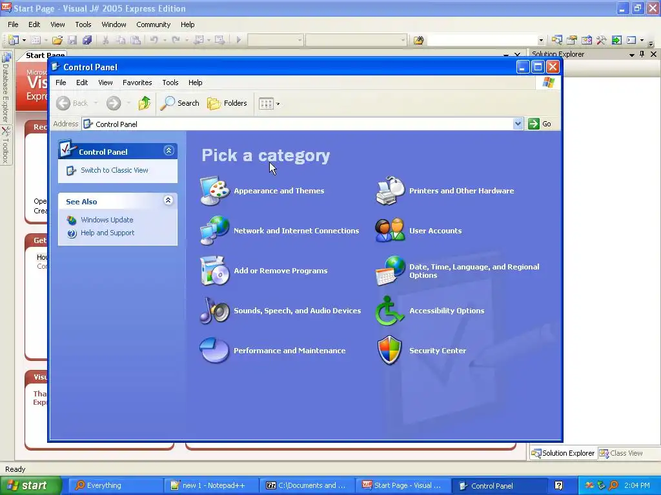Select the Solution Explorer bottom tab
Screen dimensions: 661x495
click(563, 453)
